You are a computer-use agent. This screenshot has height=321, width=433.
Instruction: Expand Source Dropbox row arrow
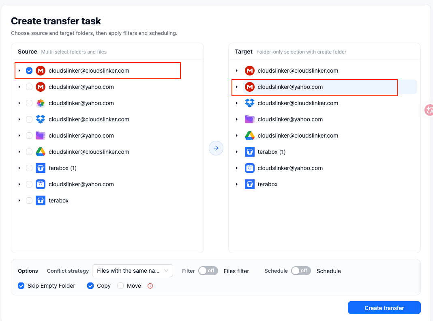coord(19,119)
